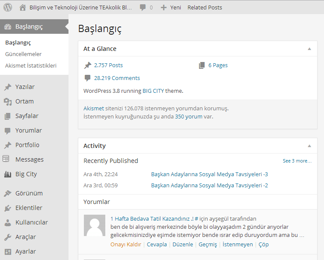
Task: Open Araçlar wrench icon
Action: click(8, 237)
